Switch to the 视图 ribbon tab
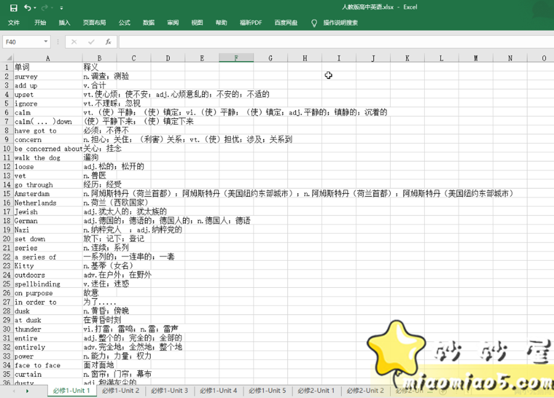 tap(196, 23)
